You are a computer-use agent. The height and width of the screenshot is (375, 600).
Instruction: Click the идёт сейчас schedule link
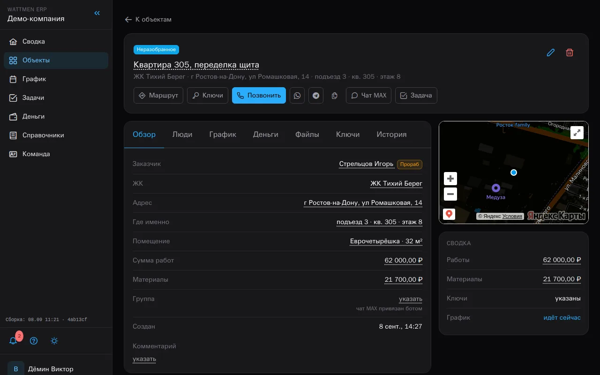pos(562,318)
